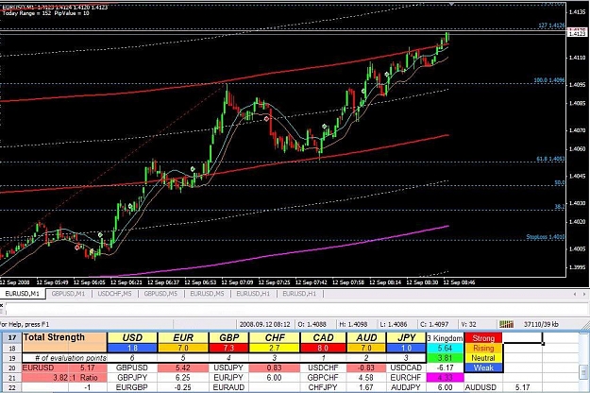Click the '127 1.4126' Fibonacci level label
590x393 pixels.
[x=551, y=26]
